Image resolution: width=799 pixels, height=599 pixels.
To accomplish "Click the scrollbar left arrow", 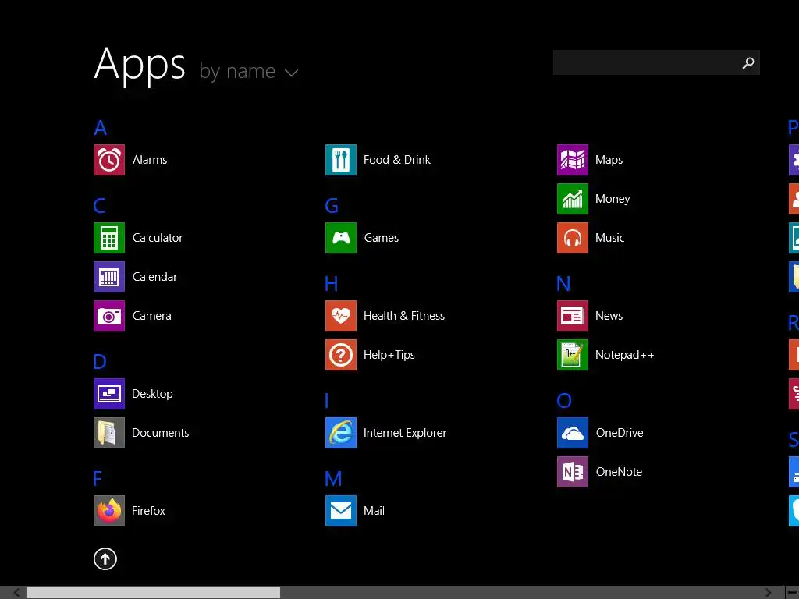I will [16, 593].
